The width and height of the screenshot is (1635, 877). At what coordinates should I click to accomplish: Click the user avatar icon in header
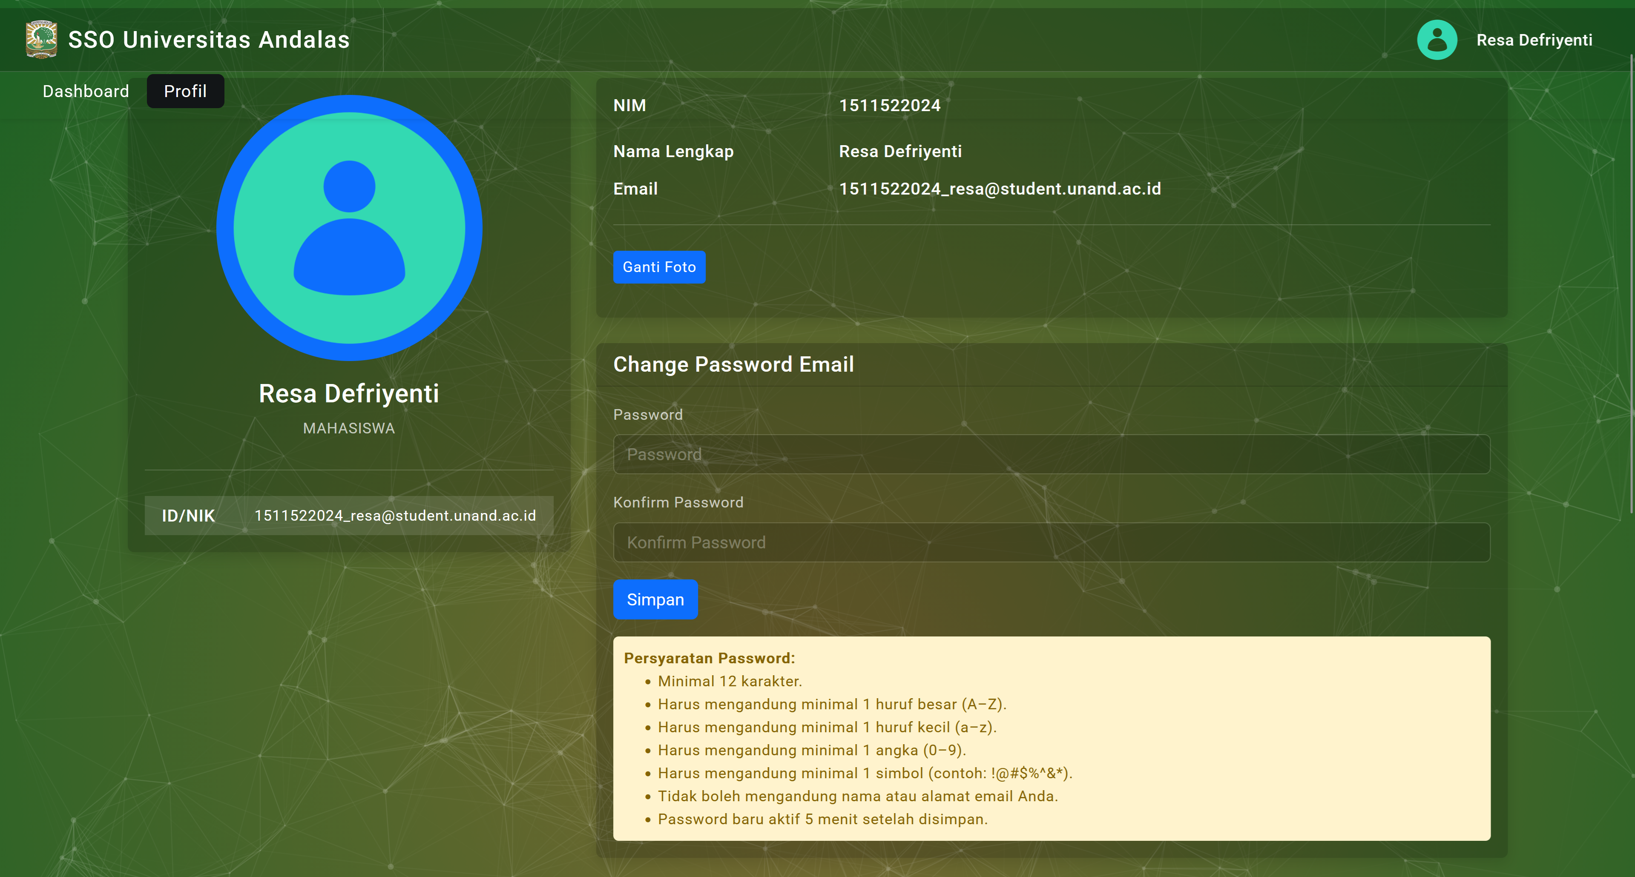(x=1437, y=40)
